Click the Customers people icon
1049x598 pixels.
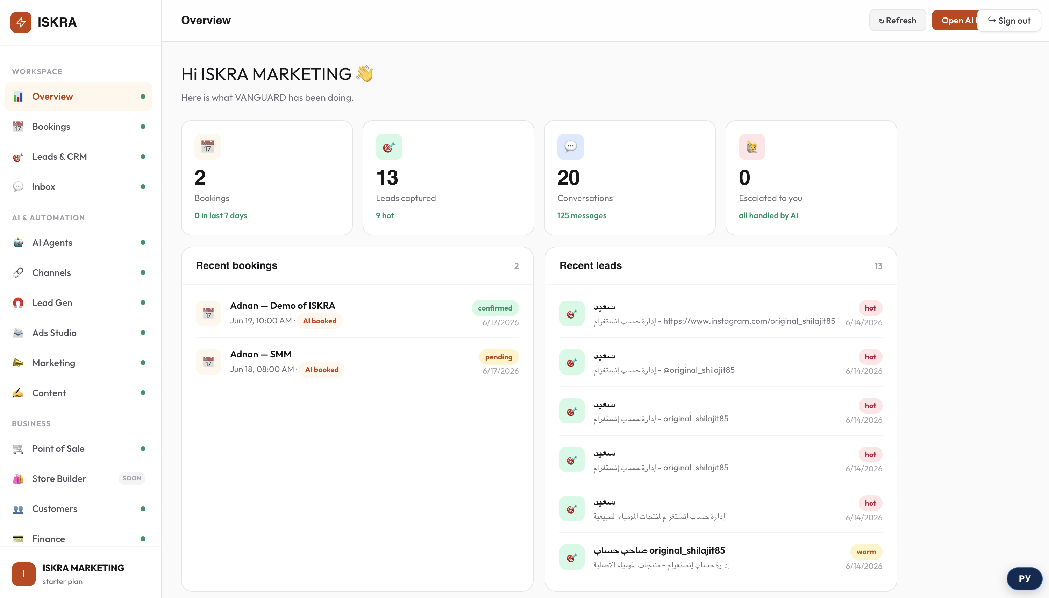tap(18, 508)
